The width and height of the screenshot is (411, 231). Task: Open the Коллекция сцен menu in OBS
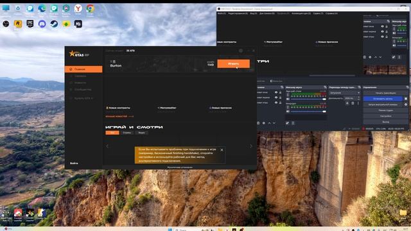coord(301,13)
